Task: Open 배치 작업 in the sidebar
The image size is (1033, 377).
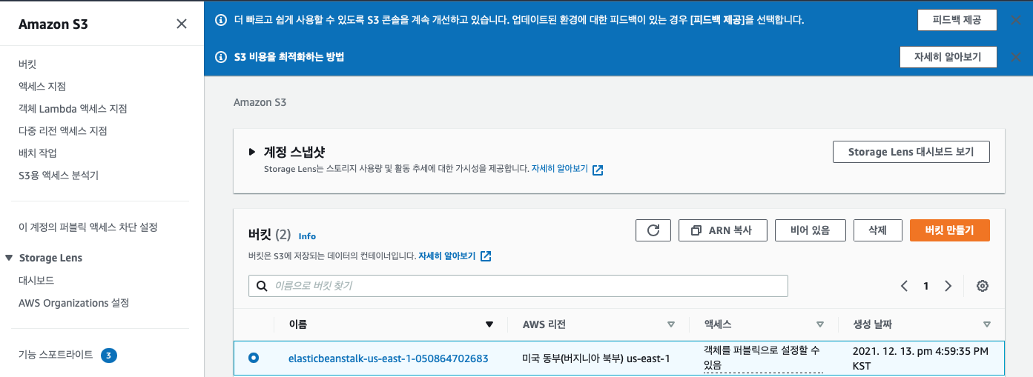Action: 38,153
